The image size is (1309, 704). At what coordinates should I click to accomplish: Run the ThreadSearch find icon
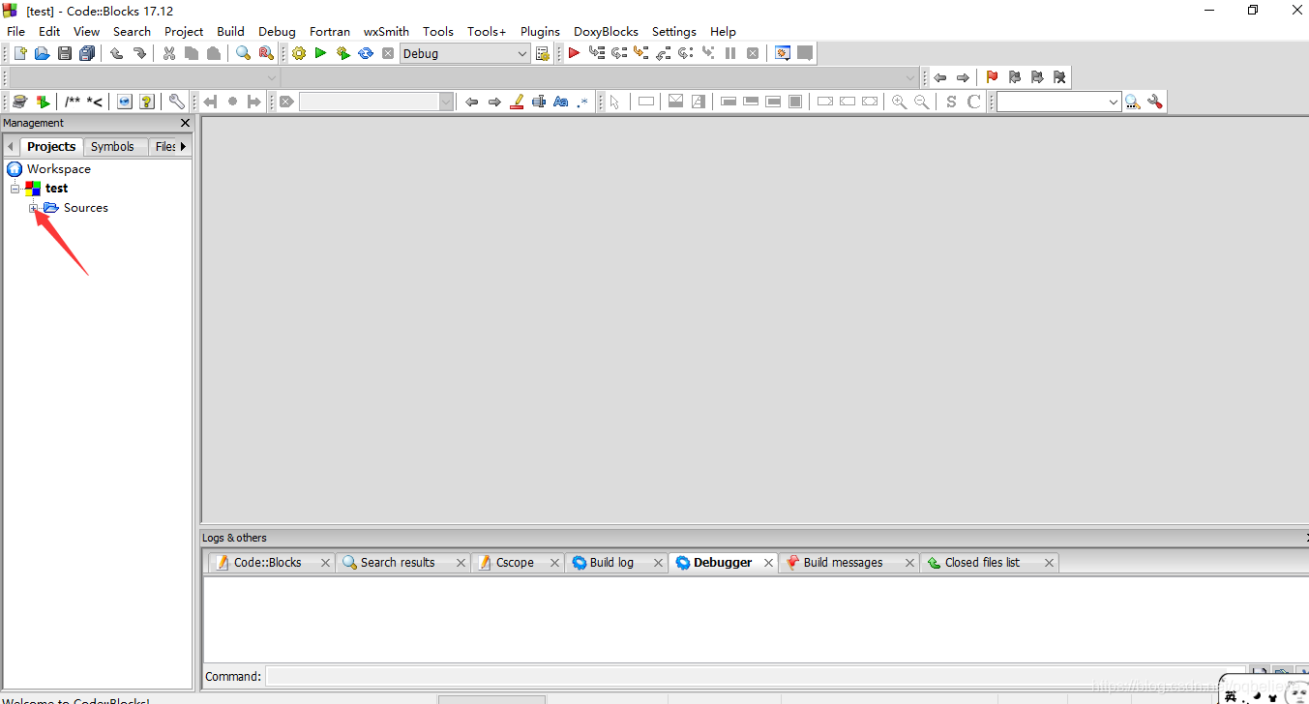(1132, 102)
